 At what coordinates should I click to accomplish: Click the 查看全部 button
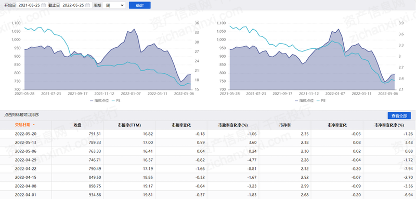point(399,115)
